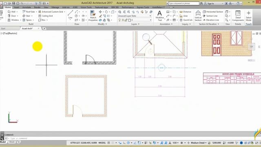Viewport: 261px width, 147px height.
Task: Click the Circle draw tool
Action: [76, 16]
